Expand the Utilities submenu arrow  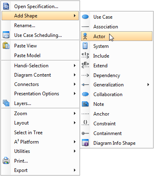pos(75,151)
